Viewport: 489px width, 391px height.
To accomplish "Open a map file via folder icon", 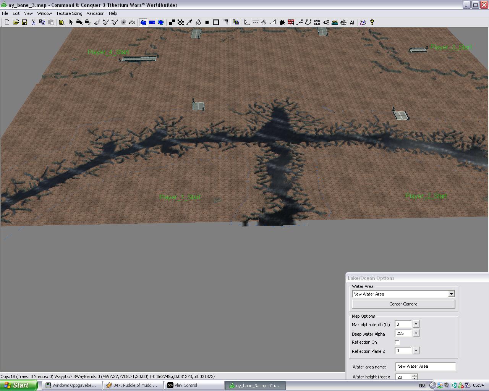I will (16, 23).
